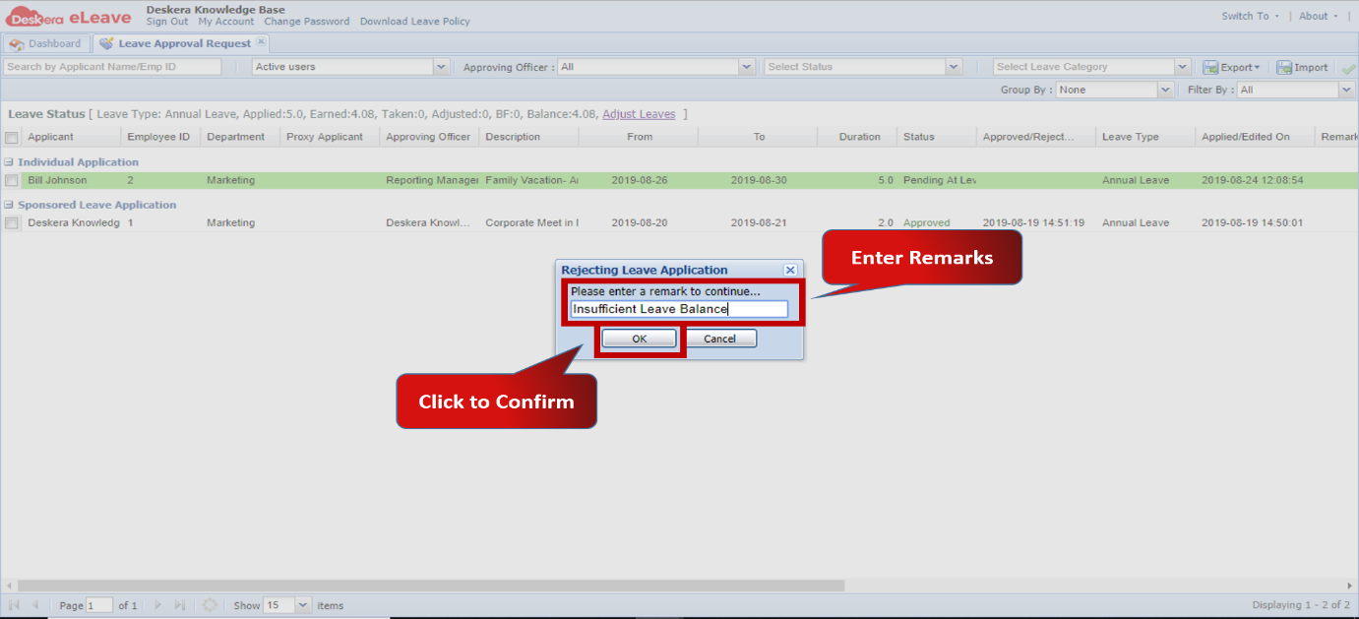Tick the select-all checkbox in the header row

click(12, 136)
